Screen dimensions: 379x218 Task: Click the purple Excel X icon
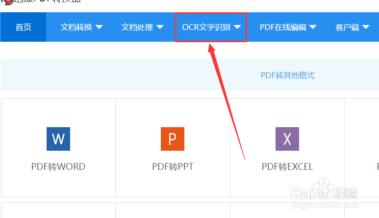[287, 139]
